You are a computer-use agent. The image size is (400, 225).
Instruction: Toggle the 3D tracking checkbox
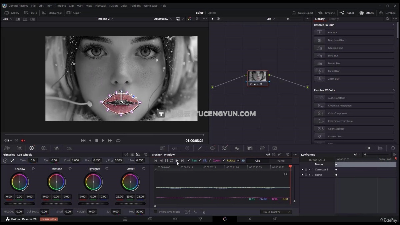point(238,161)
